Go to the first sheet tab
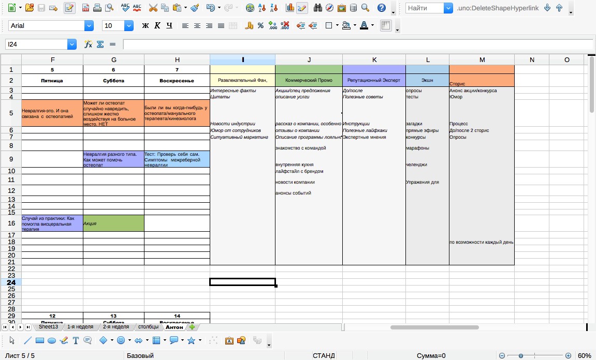 point(5,327)
